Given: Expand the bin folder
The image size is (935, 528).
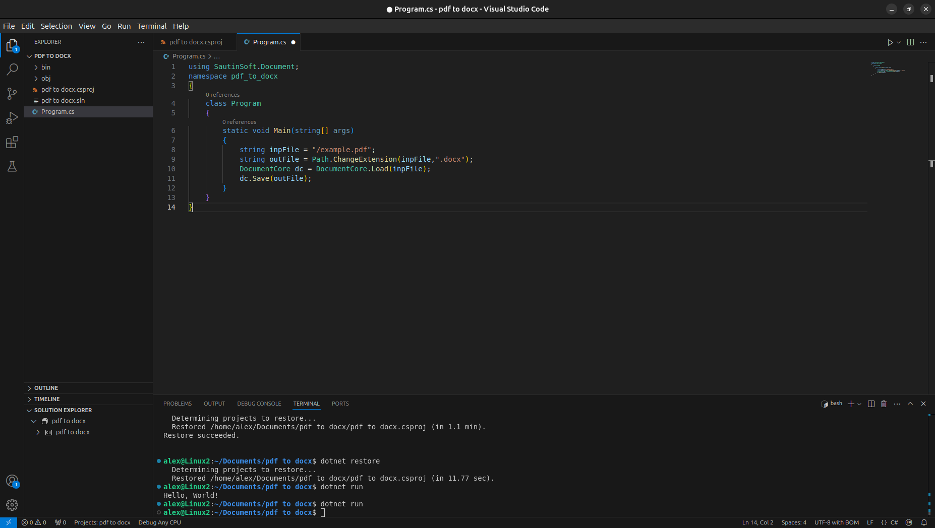Looking at the screenshot, I should (46, 67).
